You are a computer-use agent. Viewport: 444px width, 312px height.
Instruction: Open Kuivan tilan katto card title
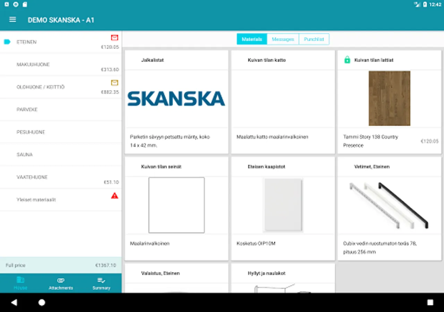tap(267, 60)
